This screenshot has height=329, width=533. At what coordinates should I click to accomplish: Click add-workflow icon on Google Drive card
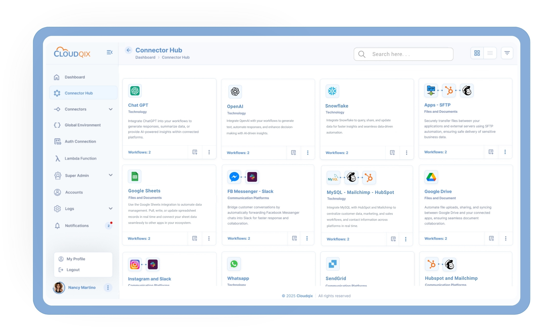491,238
